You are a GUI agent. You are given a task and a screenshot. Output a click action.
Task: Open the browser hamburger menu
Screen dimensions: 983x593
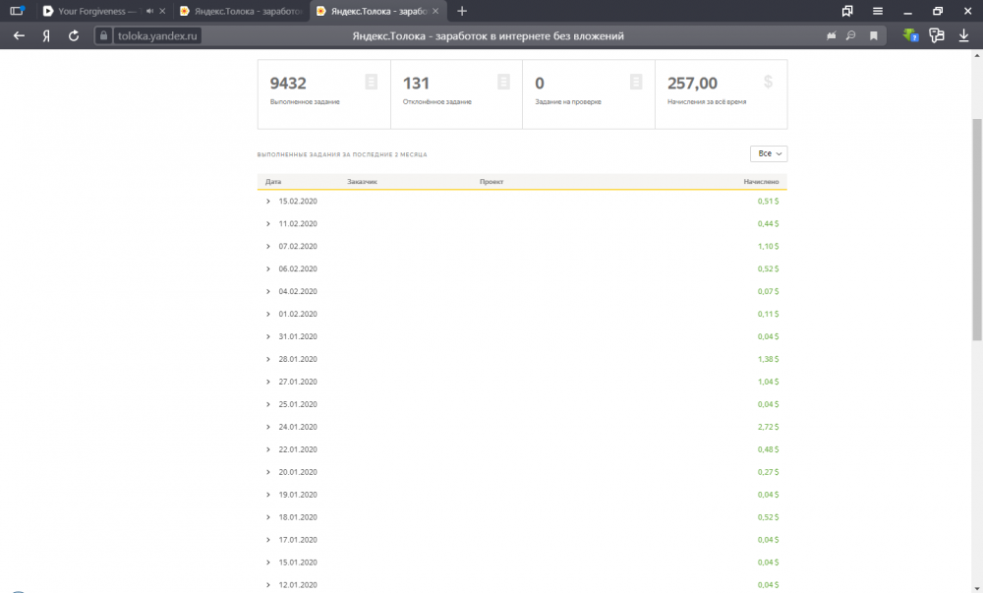(x=878, y=11)
